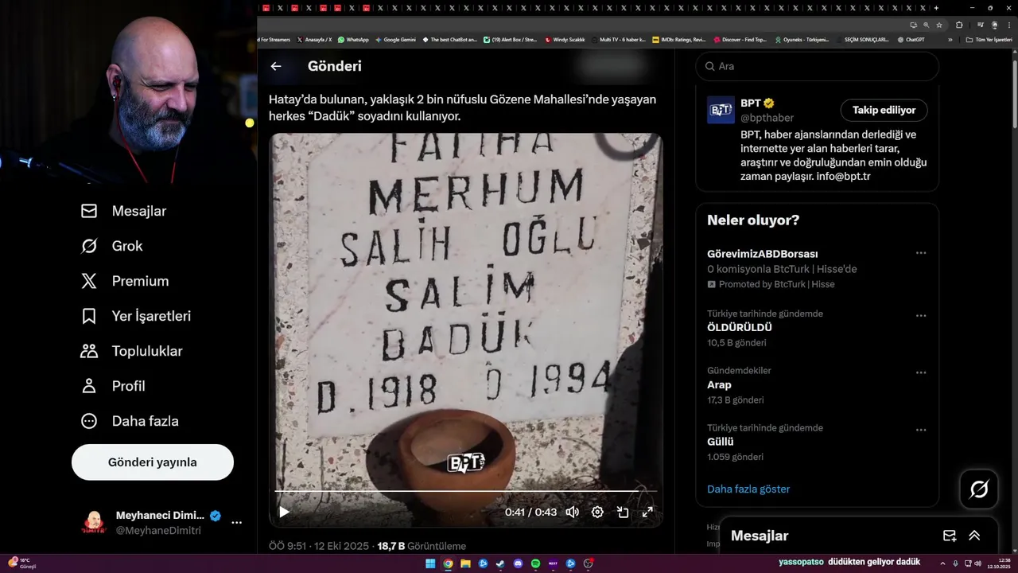Open Yer İşaretleri bookmarks page
The width and height of the screenshot is (1018, 573).
[136, 316]
